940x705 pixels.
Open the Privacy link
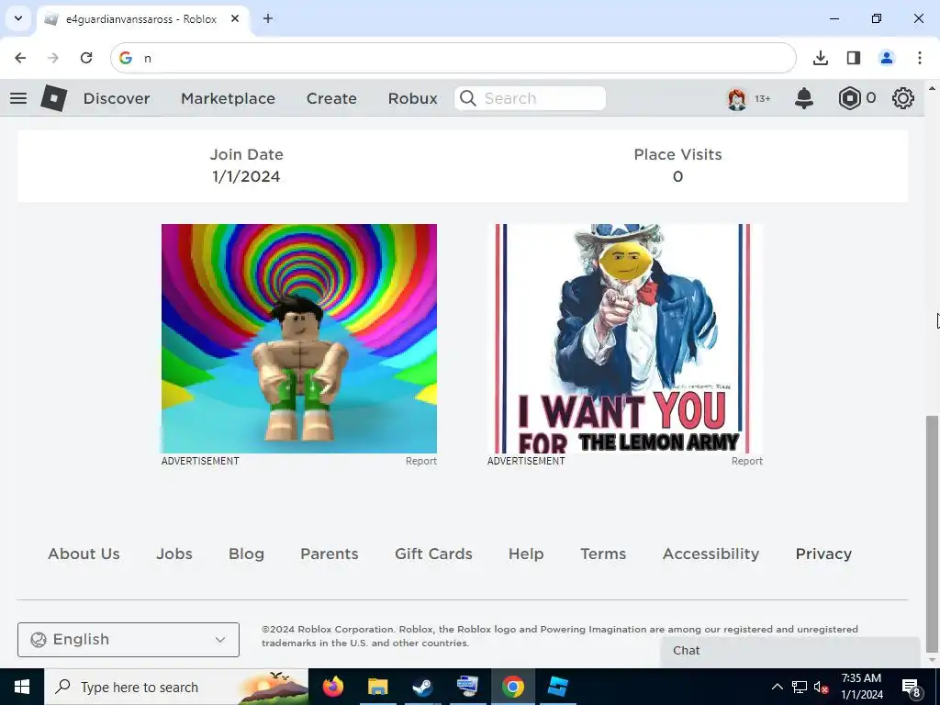pos(823,554)
